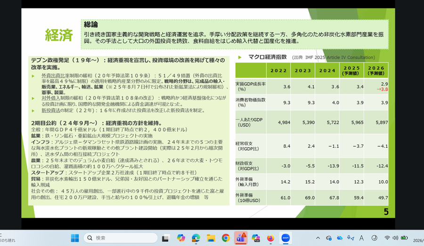
Task: Open the Wi-Fi network settings icon
Action: [387, 238]
